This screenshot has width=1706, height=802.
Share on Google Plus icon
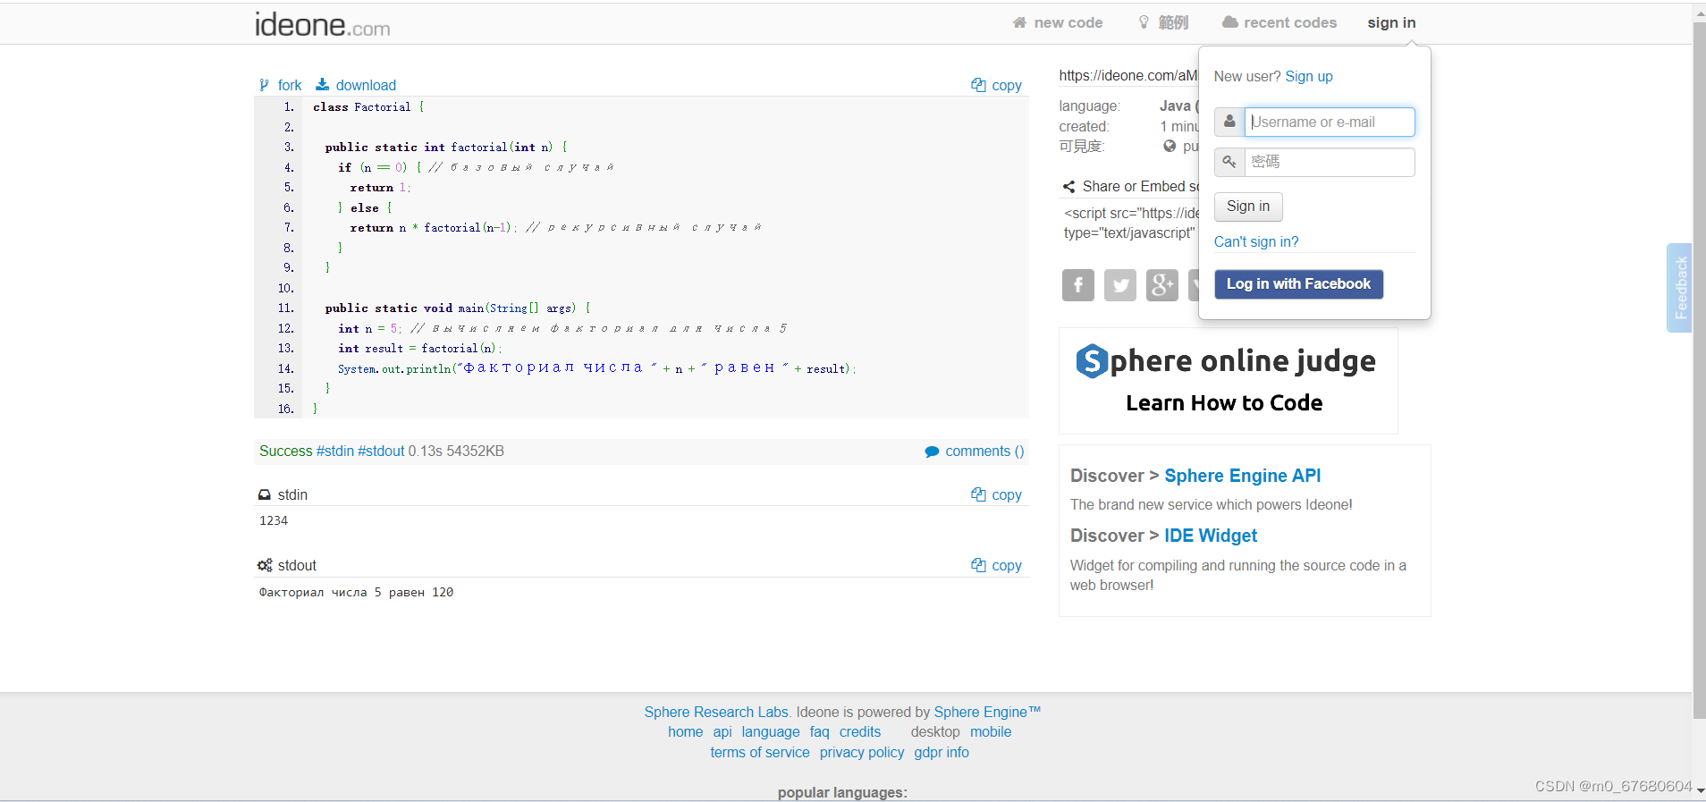click(x=1162, y=285)
